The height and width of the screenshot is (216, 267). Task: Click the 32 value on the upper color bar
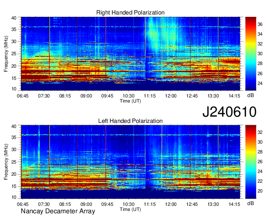260,44
